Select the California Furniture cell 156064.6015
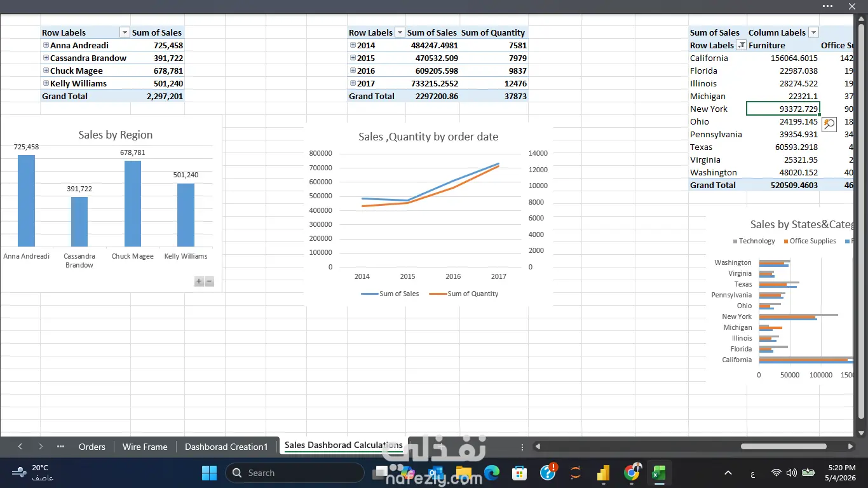This screenshot has width=868, height=488. click(x=783, y=58)
